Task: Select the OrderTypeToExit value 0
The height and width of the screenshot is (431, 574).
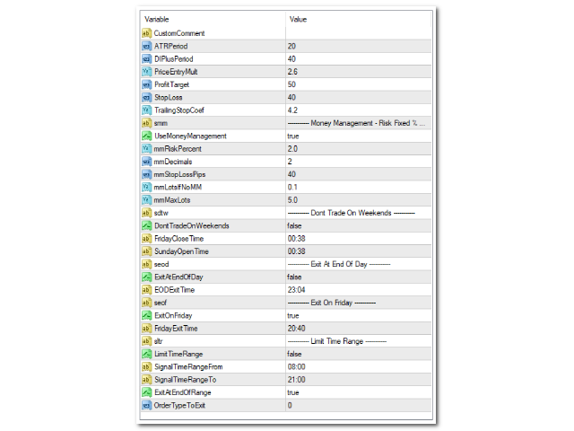Action: [x=290, y=405]
